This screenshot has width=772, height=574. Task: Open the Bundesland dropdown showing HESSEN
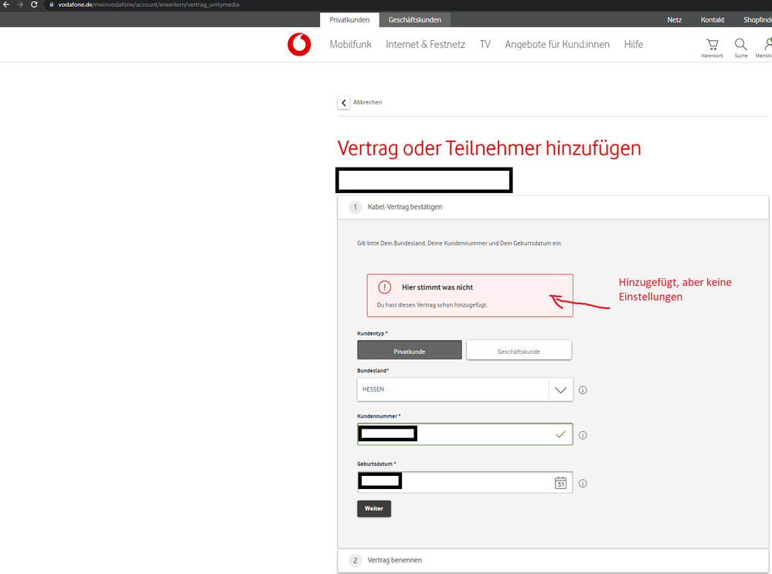(x=560, y=390)
